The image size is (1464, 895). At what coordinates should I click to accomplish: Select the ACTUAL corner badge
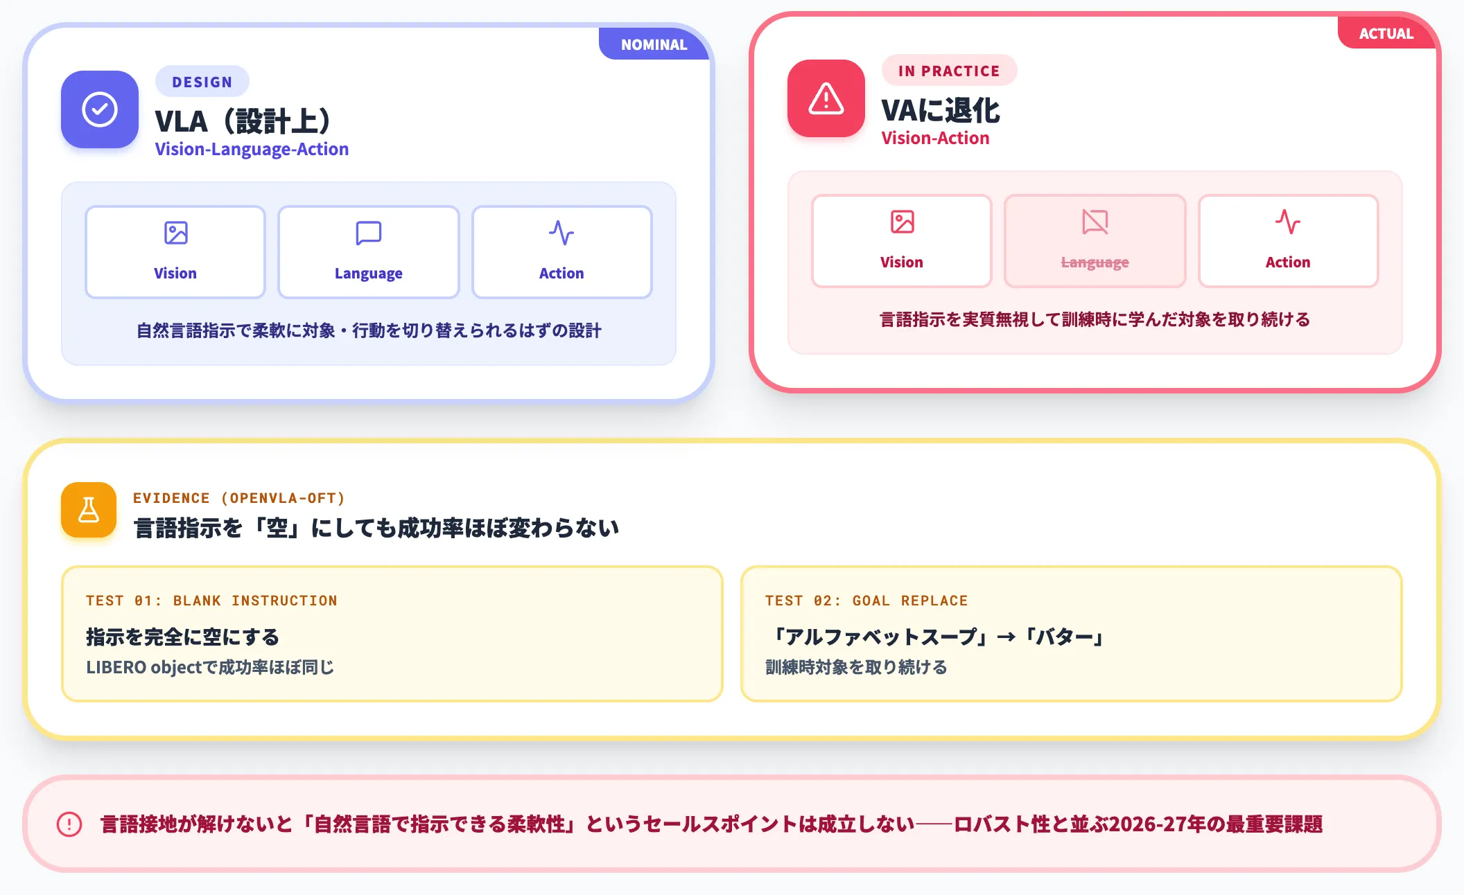[x=1386, y=33]
